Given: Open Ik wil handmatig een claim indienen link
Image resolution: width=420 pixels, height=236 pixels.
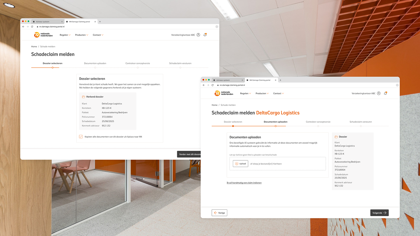Looking at the screenshot, I should point(244,182).
